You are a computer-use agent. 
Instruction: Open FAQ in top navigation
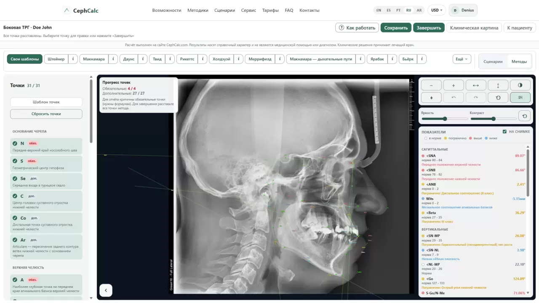click(289, 10)
